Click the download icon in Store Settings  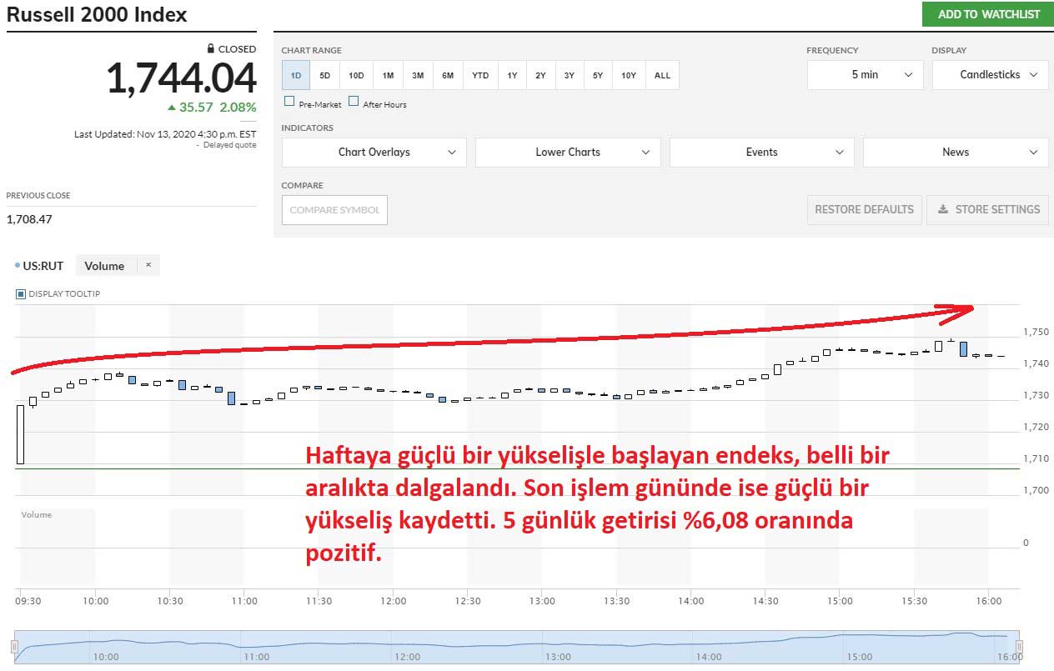(943, 210)
